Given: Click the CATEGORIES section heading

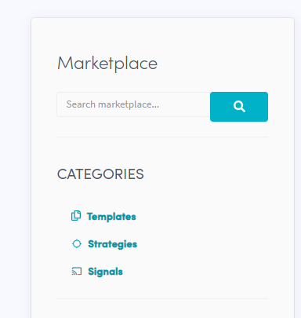Looking at the screenshot, I should [x=100, y=174].
